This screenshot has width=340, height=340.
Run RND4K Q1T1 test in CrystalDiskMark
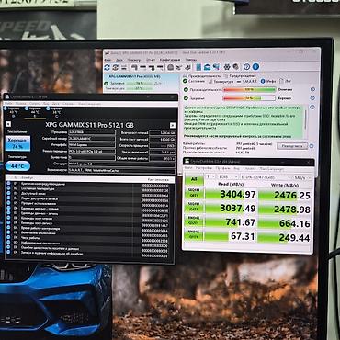point(194,236)
